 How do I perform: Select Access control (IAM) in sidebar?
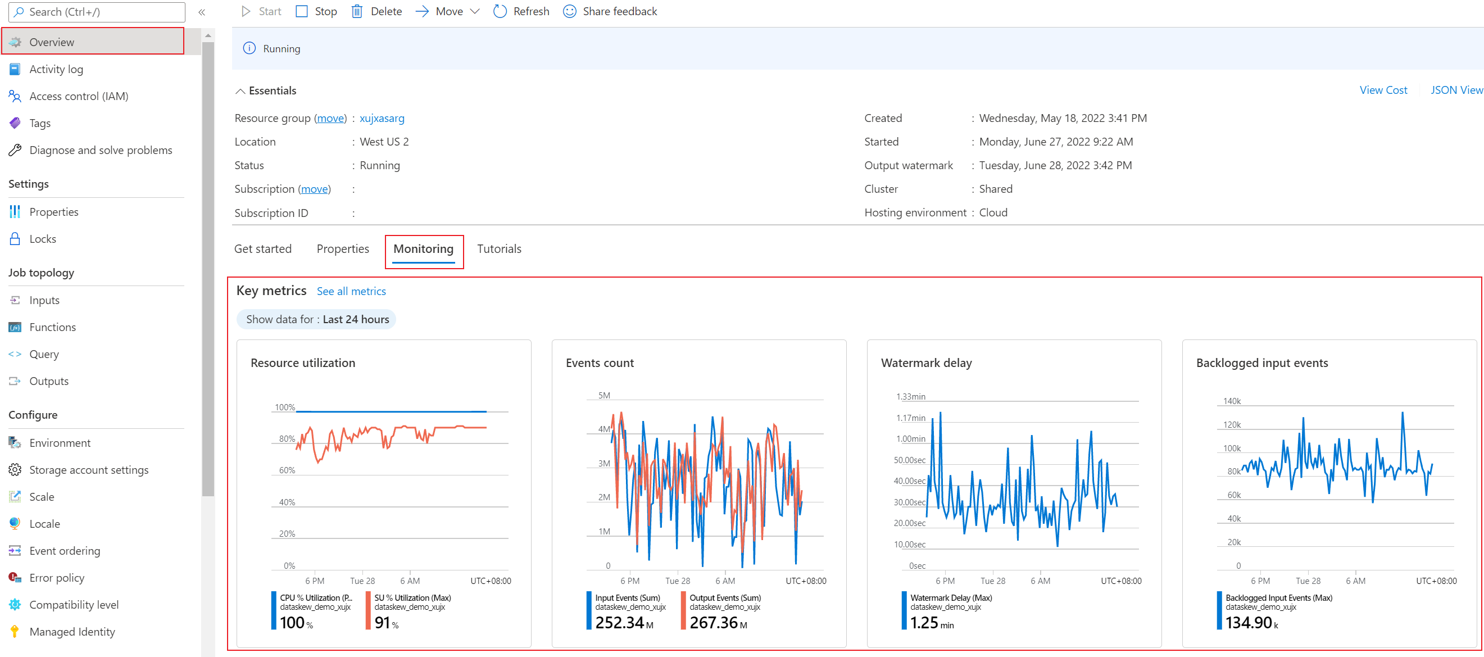[79, 96]
